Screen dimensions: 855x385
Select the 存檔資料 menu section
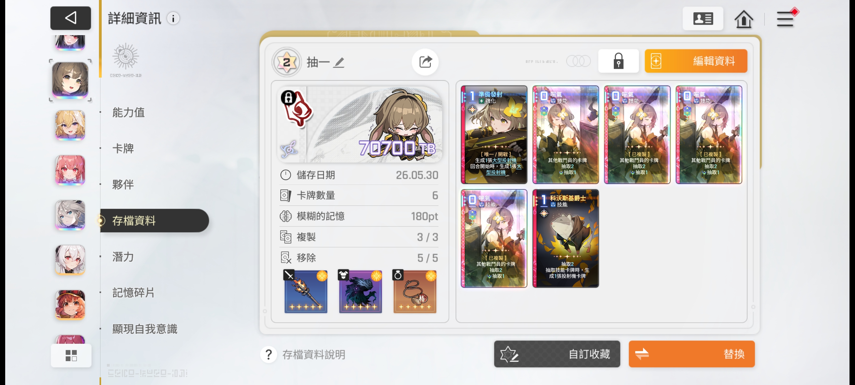pyautogui.click(x=155, y=221)
